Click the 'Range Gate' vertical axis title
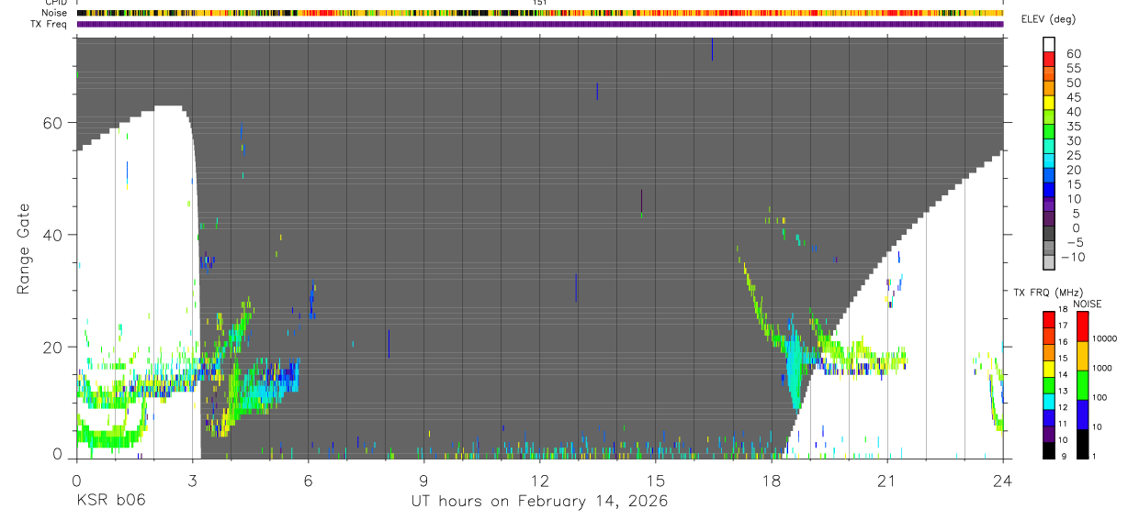 tap(23, 249)
